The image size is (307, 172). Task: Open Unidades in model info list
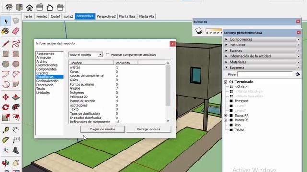tap(43, 92)
